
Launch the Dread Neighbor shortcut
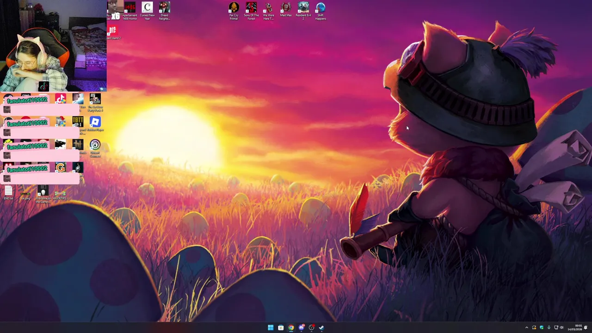pos(164,11)
